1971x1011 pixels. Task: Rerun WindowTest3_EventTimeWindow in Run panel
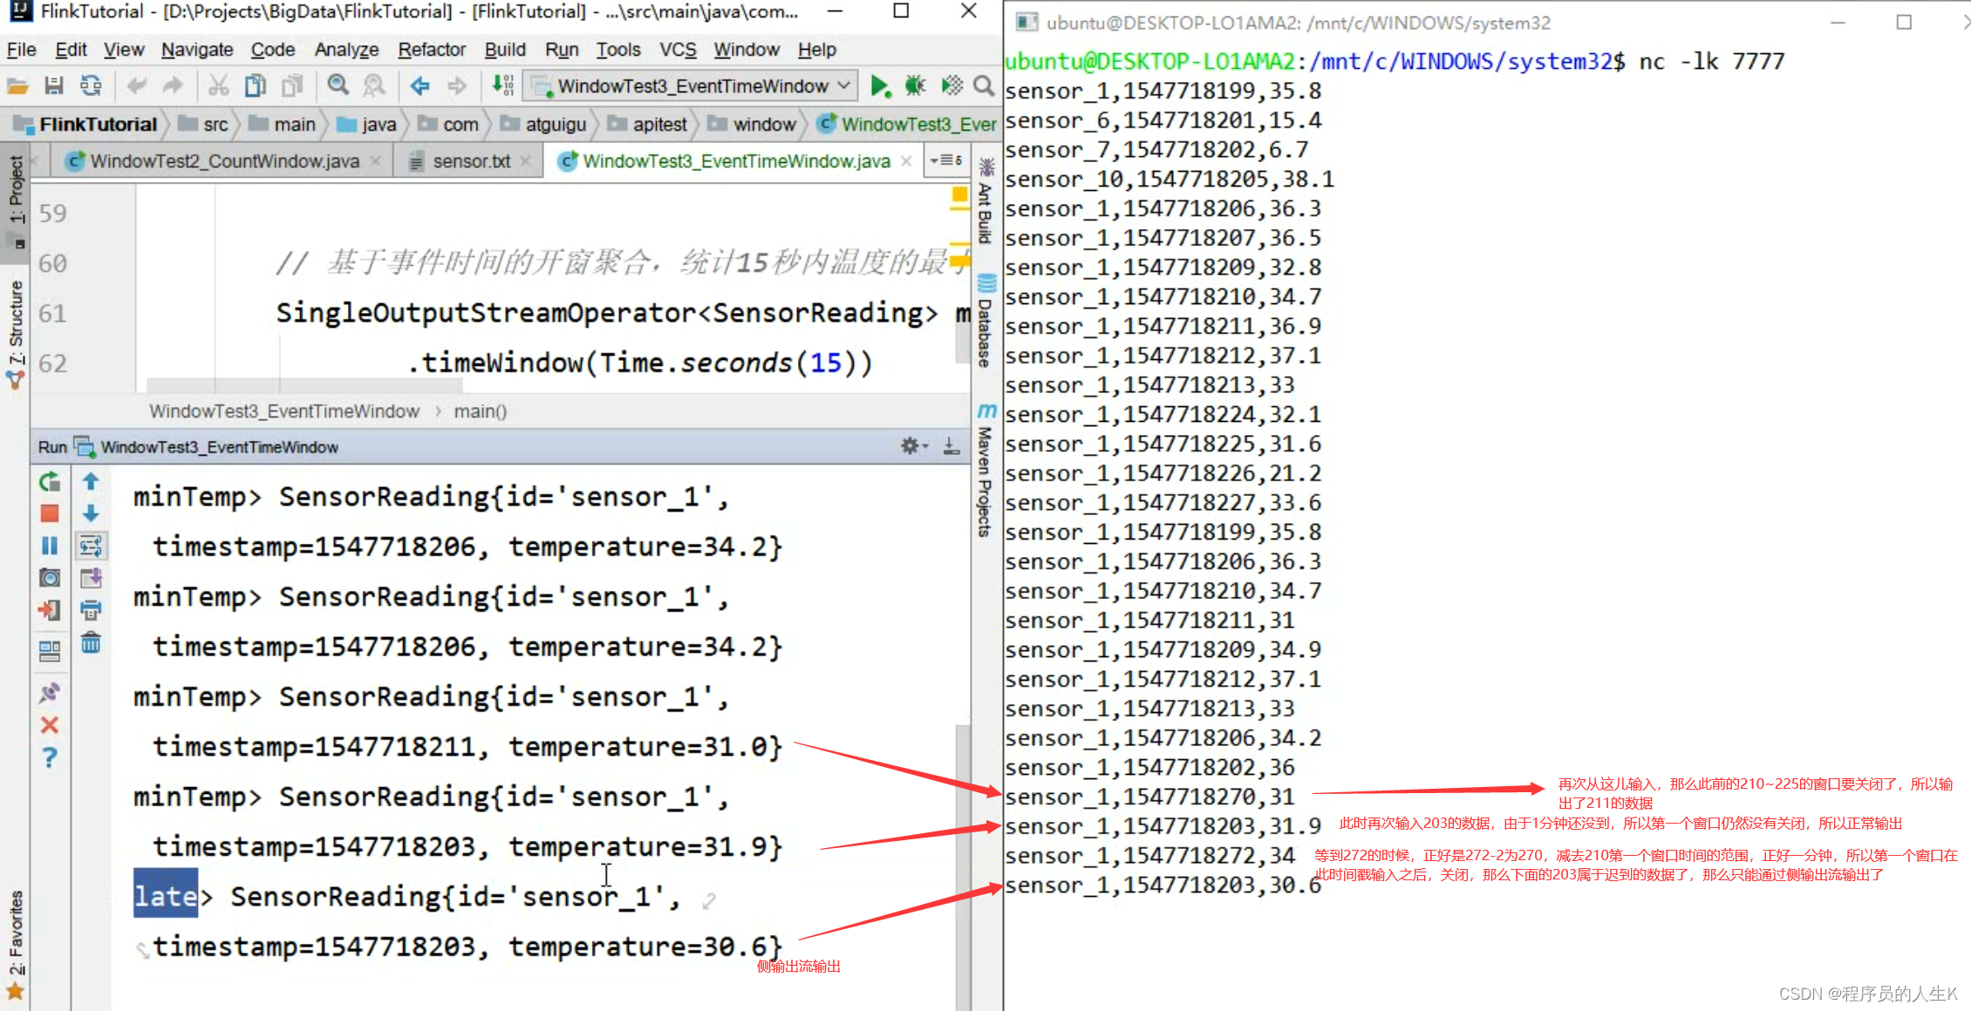[50, 482]
